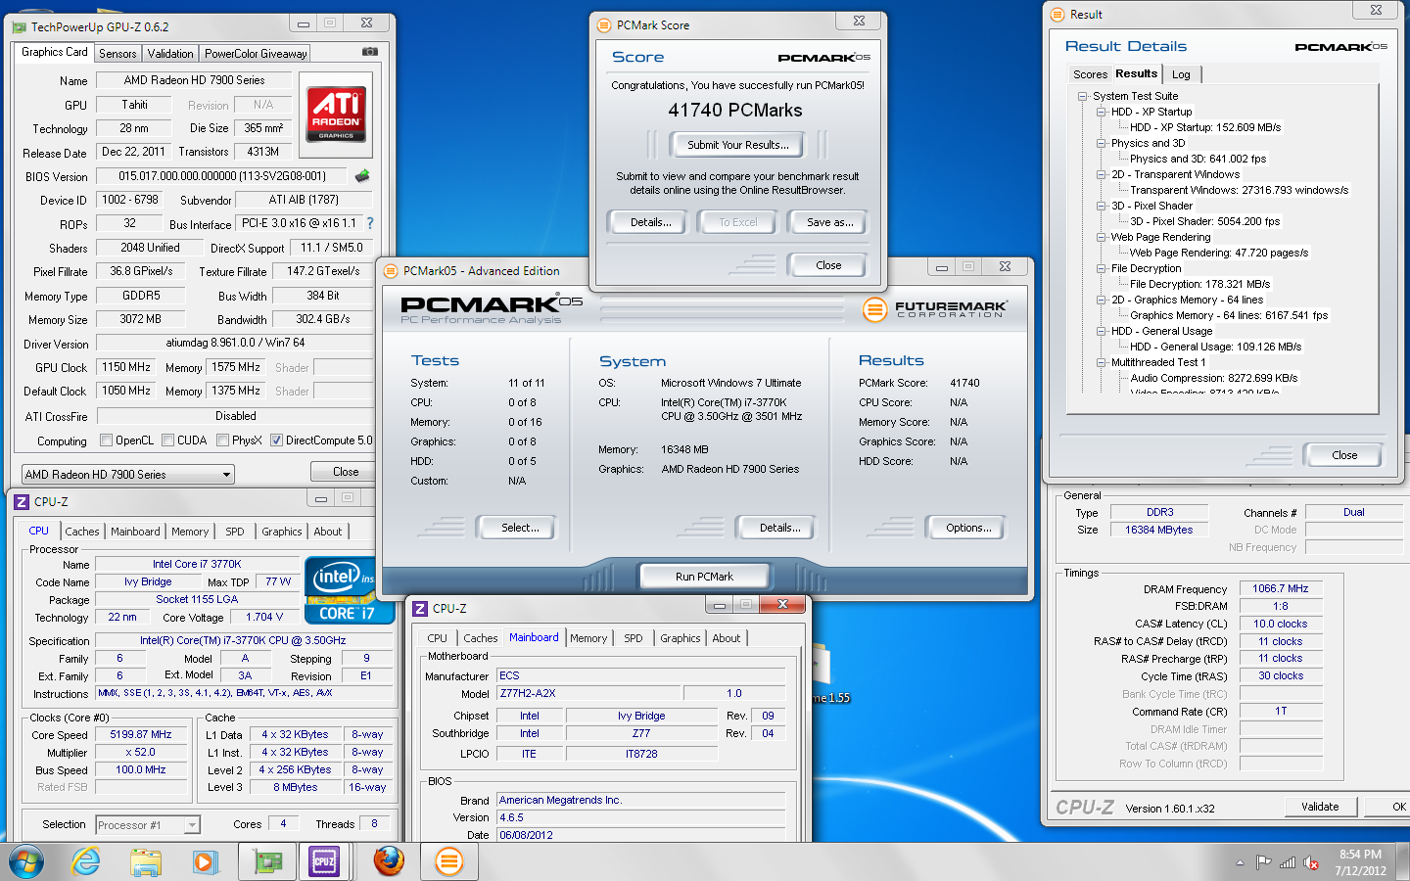Click the Futuremark Corporation logo

point(934,309)
